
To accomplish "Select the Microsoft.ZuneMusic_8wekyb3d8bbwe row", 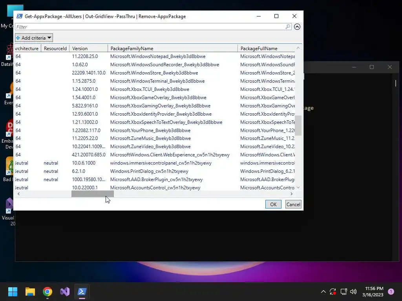I will 155,138.
